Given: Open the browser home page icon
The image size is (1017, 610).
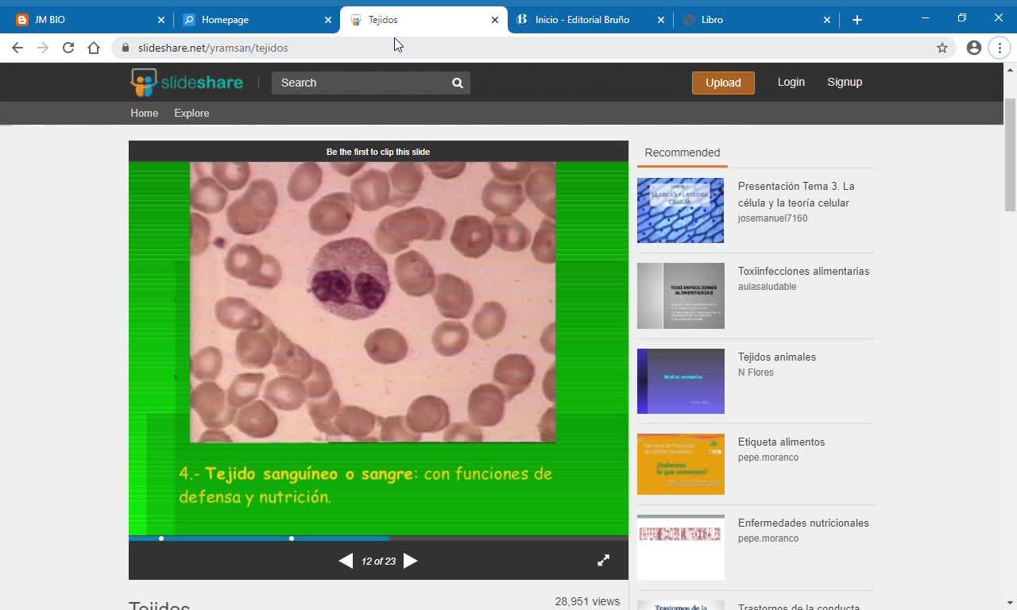Looking at the screenshot, I should [x=94, y=48].
